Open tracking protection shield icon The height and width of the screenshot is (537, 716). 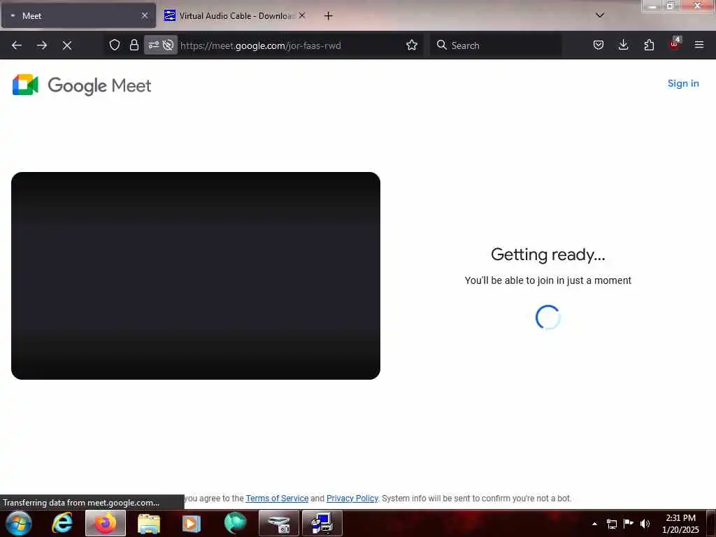click(115, 45)
